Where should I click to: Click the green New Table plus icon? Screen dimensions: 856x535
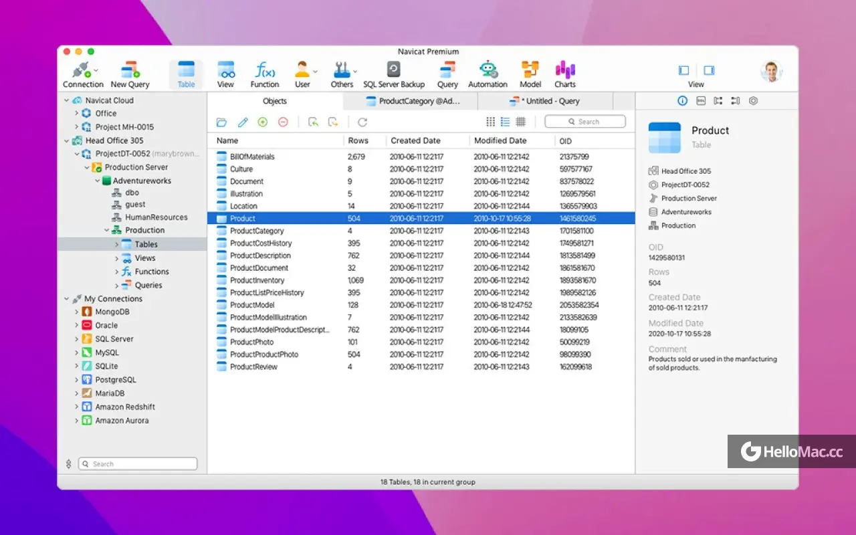[x=263, y=122]
